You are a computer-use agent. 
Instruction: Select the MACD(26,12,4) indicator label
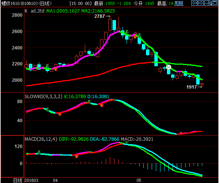tap(41, 139)
